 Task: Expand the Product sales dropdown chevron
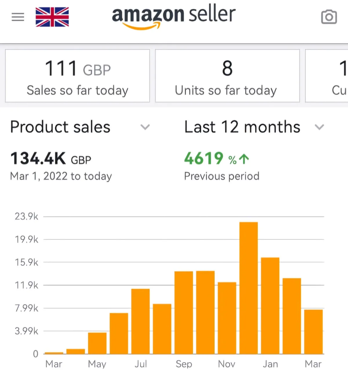click(x=145, y=127)
